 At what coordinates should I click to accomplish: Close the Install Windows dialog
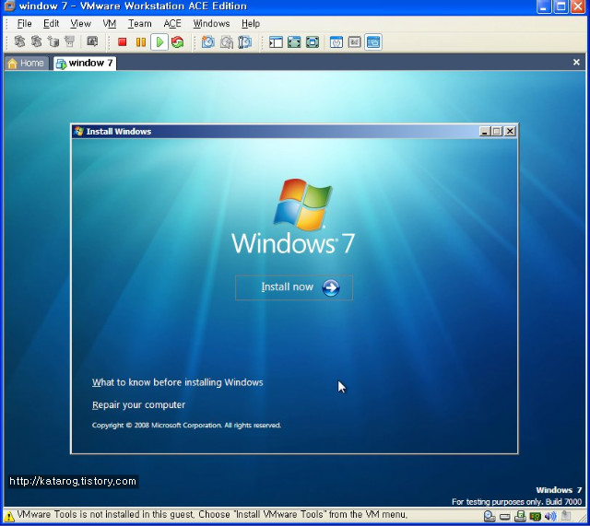(510, 131)
